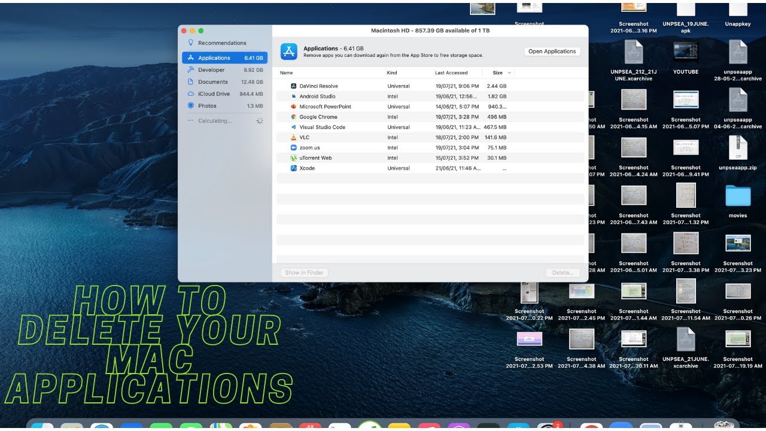Sort by the Last Accessed column header
The image size is (766, 431).
[x=451, y=73]
